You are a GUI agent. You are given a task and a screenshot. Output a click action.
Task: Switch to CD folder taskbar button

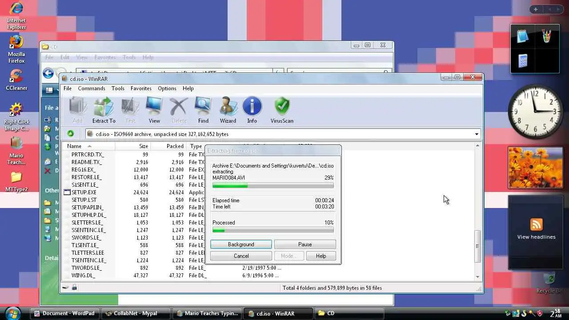[349, 313]
